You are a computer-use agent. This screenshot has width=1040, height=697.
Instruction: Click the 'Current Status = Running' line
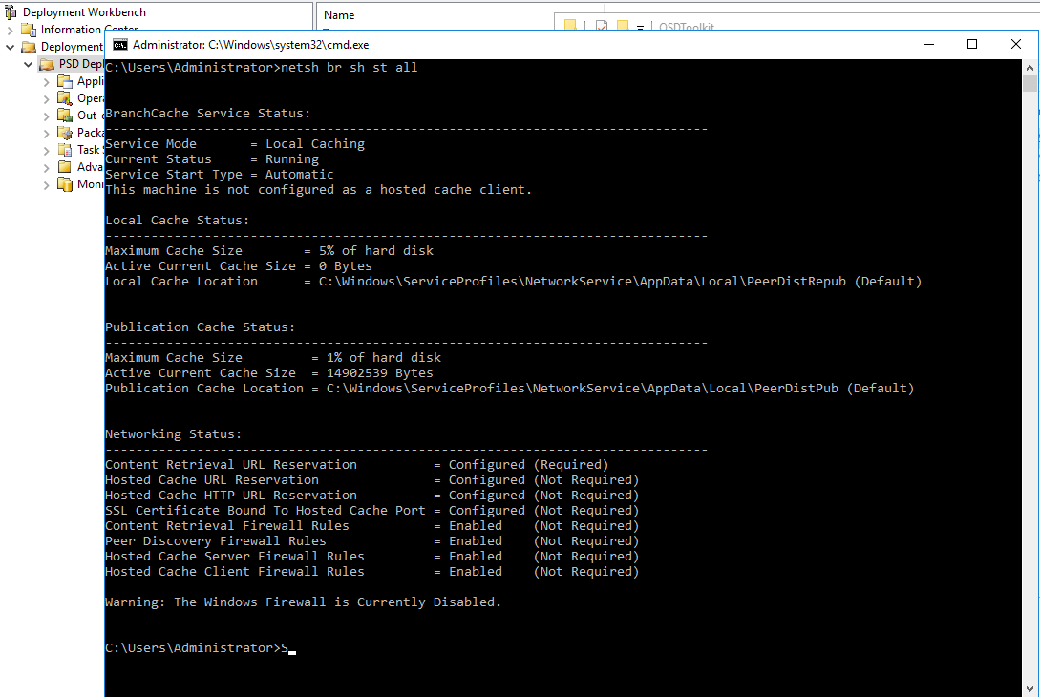coord(212,158)
